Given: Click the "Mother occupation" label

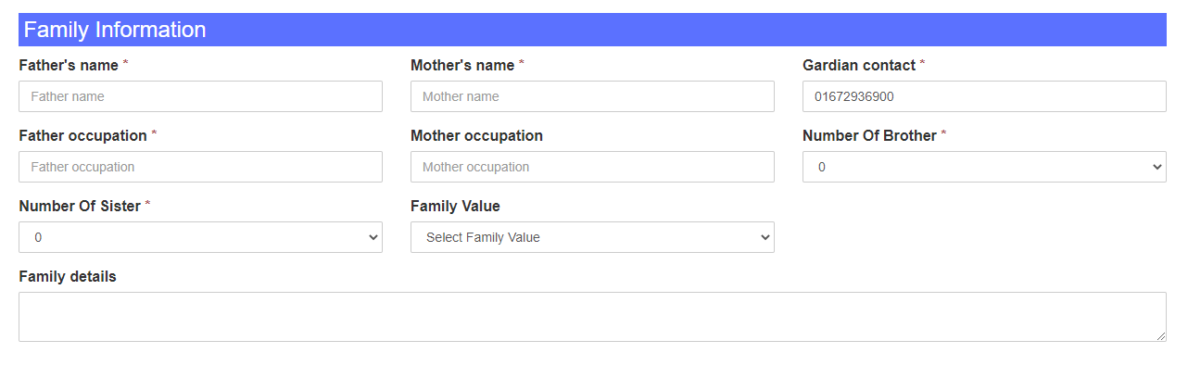Looking at the screenshot, I should click(x=476, y=135).
